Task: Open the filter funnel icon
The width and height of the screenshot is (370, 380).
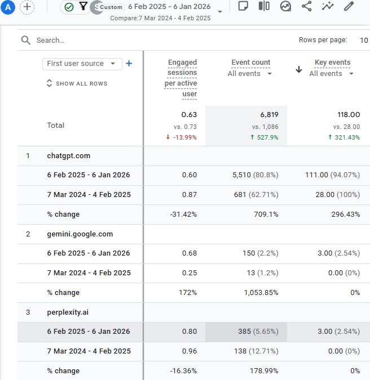Action: point(83,6)
